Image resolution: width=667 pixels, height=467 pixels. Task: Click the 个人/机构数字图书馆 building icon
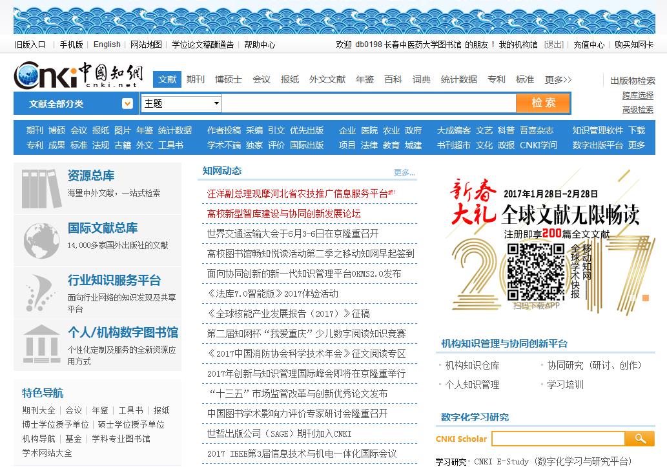tap(41, 344)
